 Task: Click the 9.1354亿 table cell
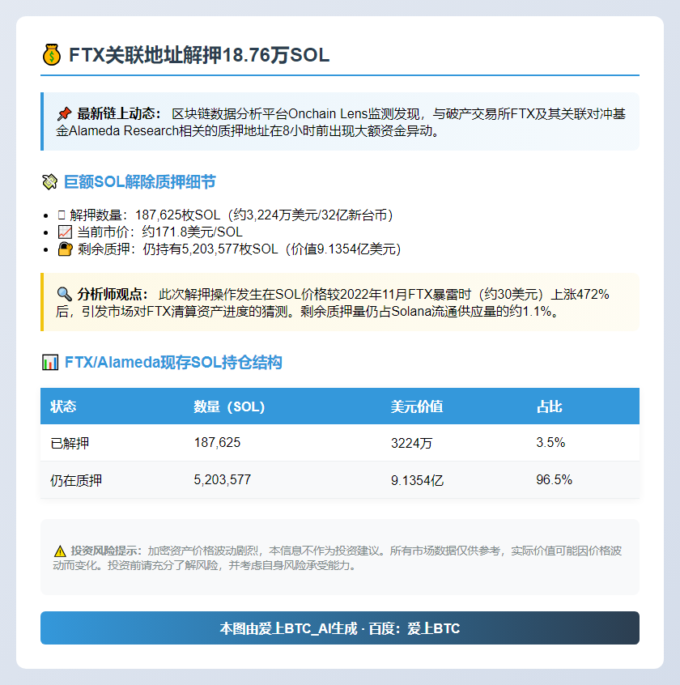coord(418,480)
